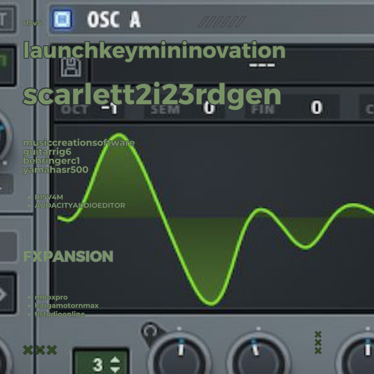The width and height of the screenshot is (374, 374).
Task: Click the OSC A title label
Action: [114, 20]
